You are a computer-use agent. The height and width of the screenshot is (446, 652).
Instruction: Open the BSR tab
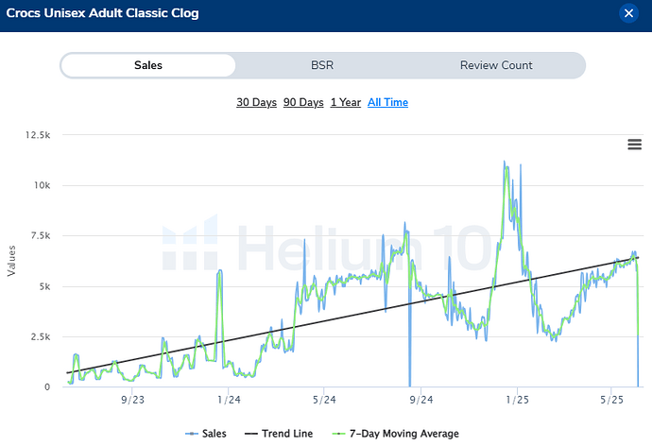[x=322, y=65]
